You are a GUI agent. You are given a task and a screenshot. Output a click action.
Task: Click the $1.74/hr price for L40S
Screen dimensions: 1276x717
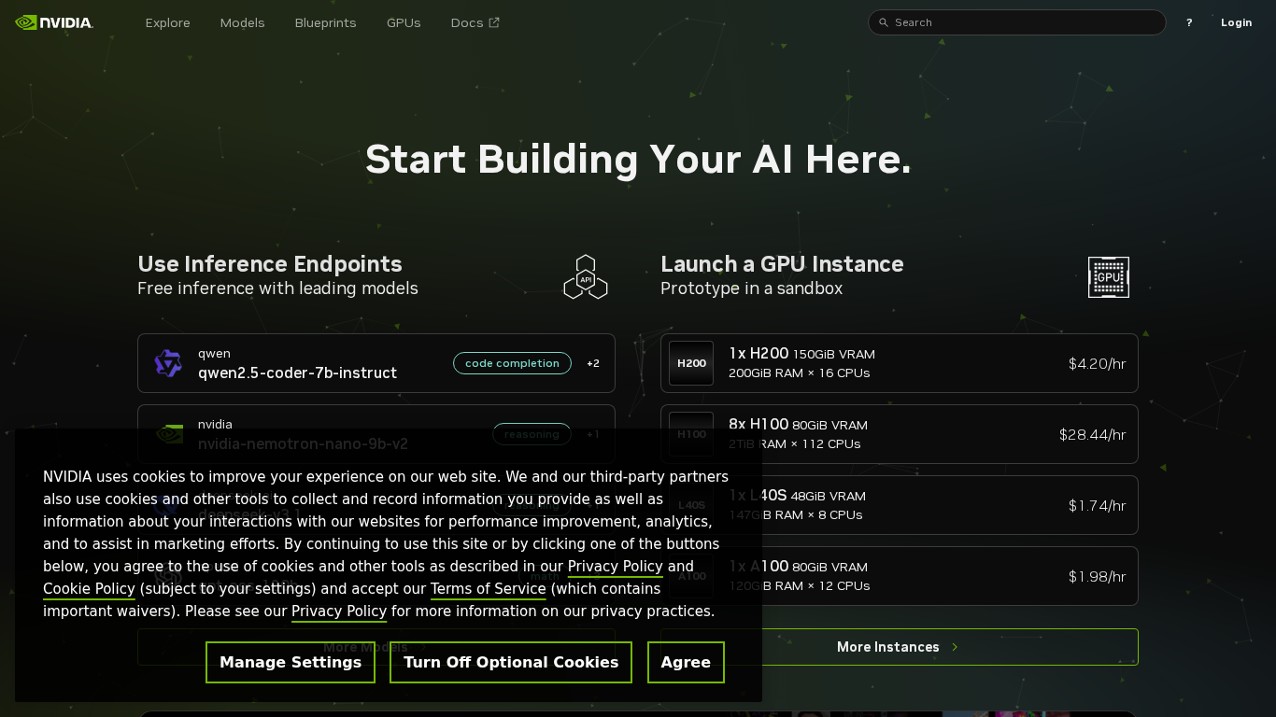tap(1098, 505)
